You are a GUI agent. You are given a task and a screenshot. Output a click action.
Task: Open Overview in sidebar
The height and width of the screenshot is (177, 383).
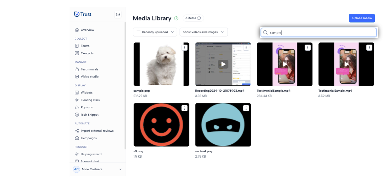[x=88, y=30]
